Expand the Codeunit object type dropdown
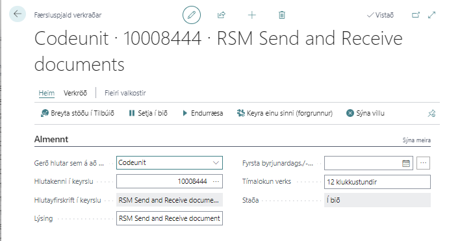This screenshot has width=473, height=241. pos(216,162)
